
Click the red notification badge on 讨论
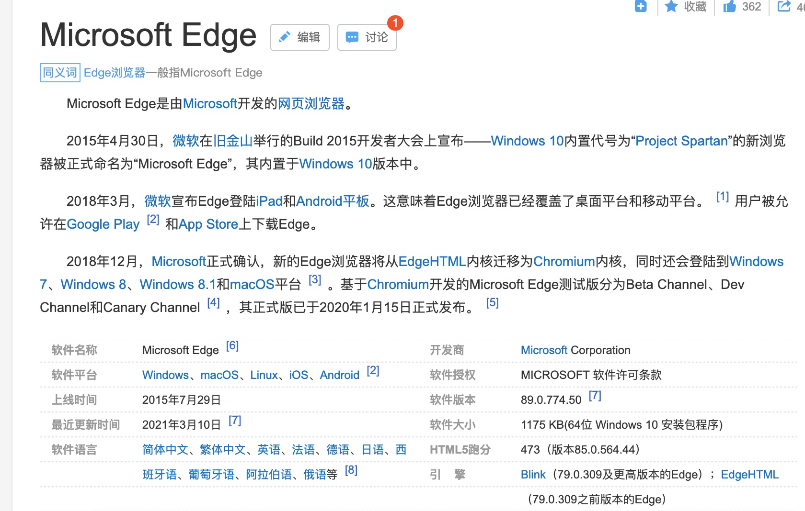tap(395, 22)
